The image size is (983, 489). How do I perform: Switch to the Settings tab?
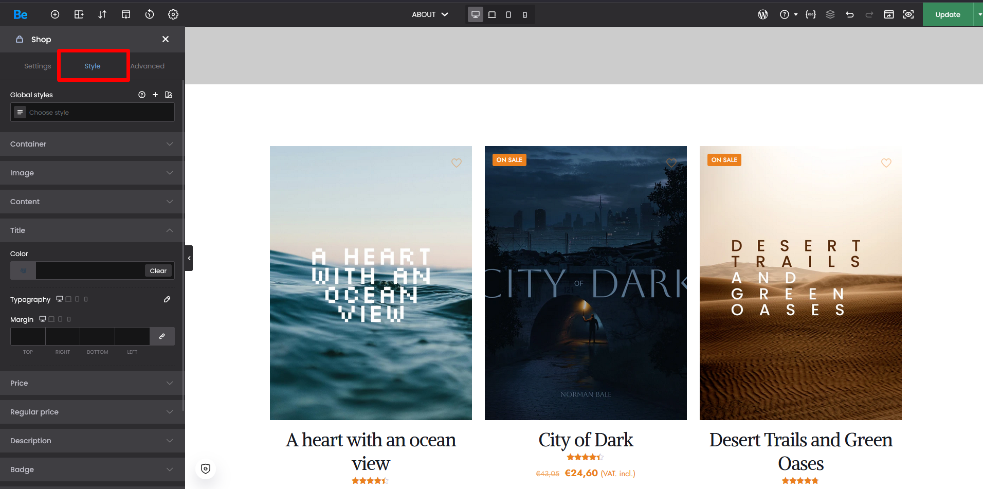click(38, 66)
